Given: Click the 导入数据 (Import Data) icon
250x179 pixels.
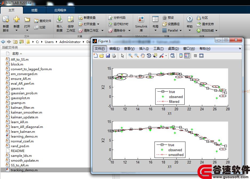Looking at the screenshot, I should (59, 19).
